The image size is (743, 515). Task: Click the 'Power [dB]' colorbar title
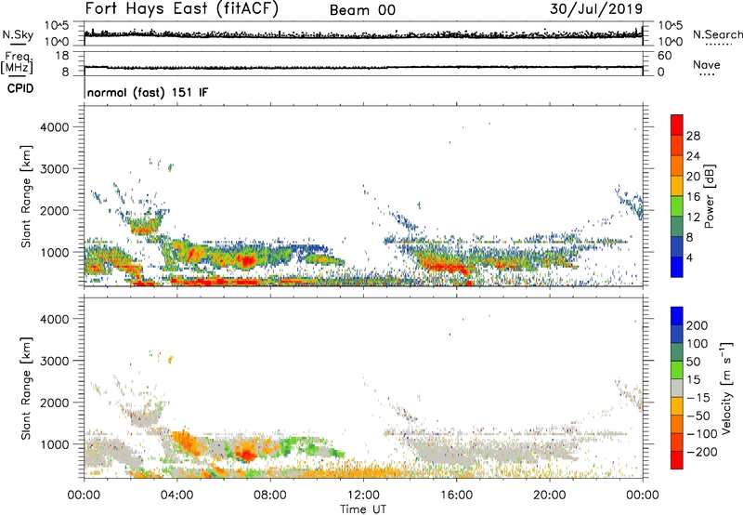click(x=709, y=196)
